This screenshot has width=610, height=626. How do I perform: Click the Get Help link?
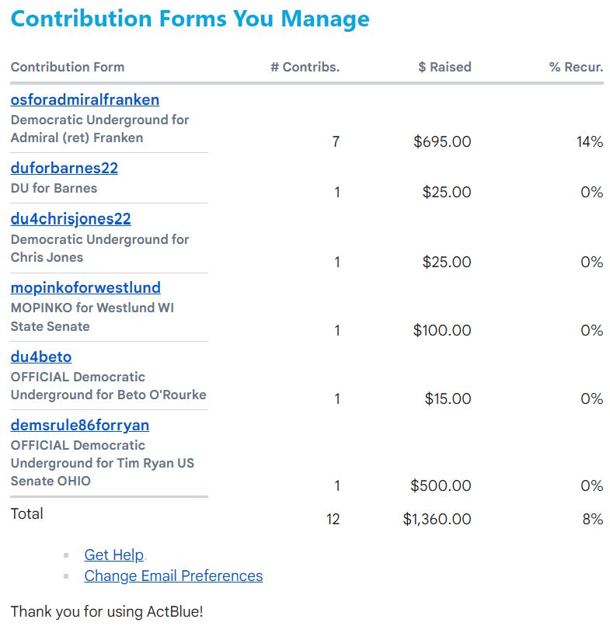pyautogui.click(x=113, y=555)
